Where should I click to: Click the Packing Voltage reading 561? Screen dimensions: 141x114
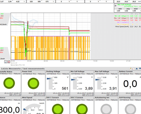tap(65, 88)
